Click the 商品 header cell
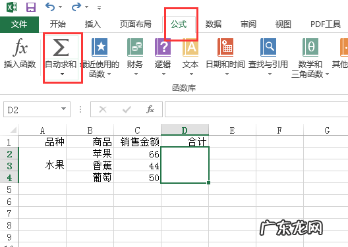348x247 pixels. tap(90, 142)
